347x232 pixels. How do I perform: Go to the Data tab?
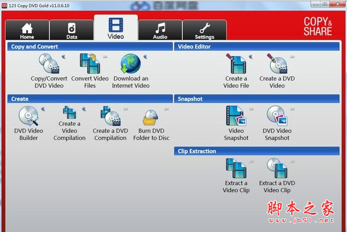[x=72, y=30]
